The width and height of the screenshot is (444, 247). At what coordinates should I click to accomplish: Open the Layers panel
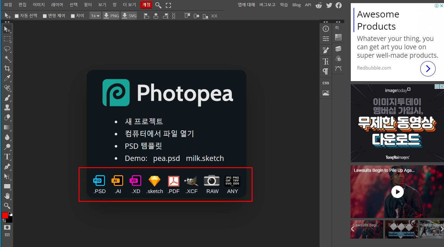click(338, 49)
